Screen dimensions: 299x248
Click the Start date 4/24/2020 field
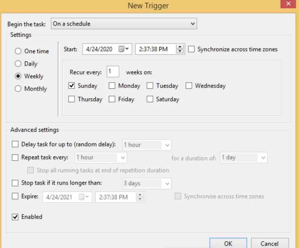click(x=107, y=49)
